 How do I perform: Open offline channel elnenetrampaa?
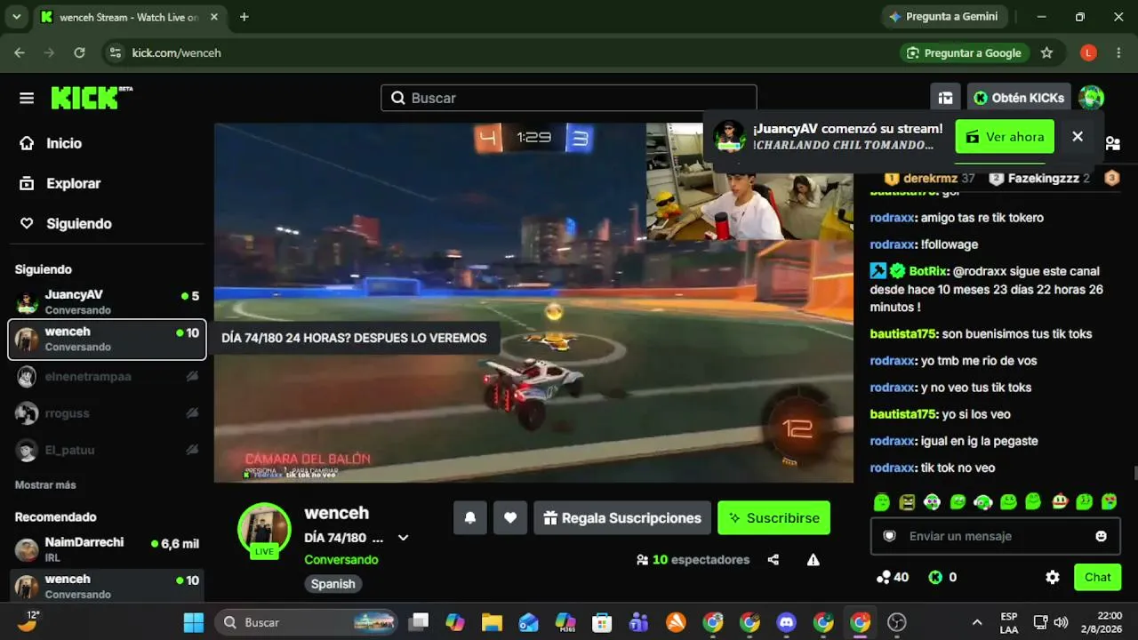coord(107,377)
